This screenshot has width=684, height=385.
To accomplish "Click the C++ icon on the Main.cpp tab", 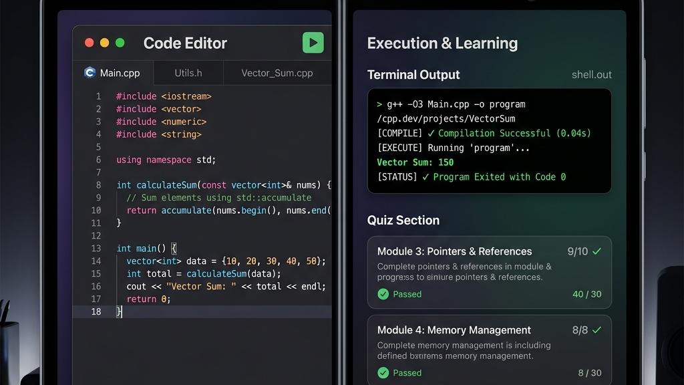I will pos(90,72).
